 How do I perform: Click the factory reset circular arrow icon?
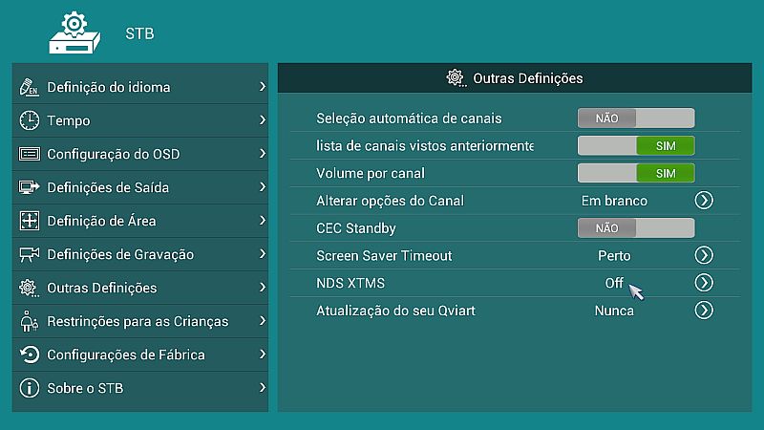(30, 355)
